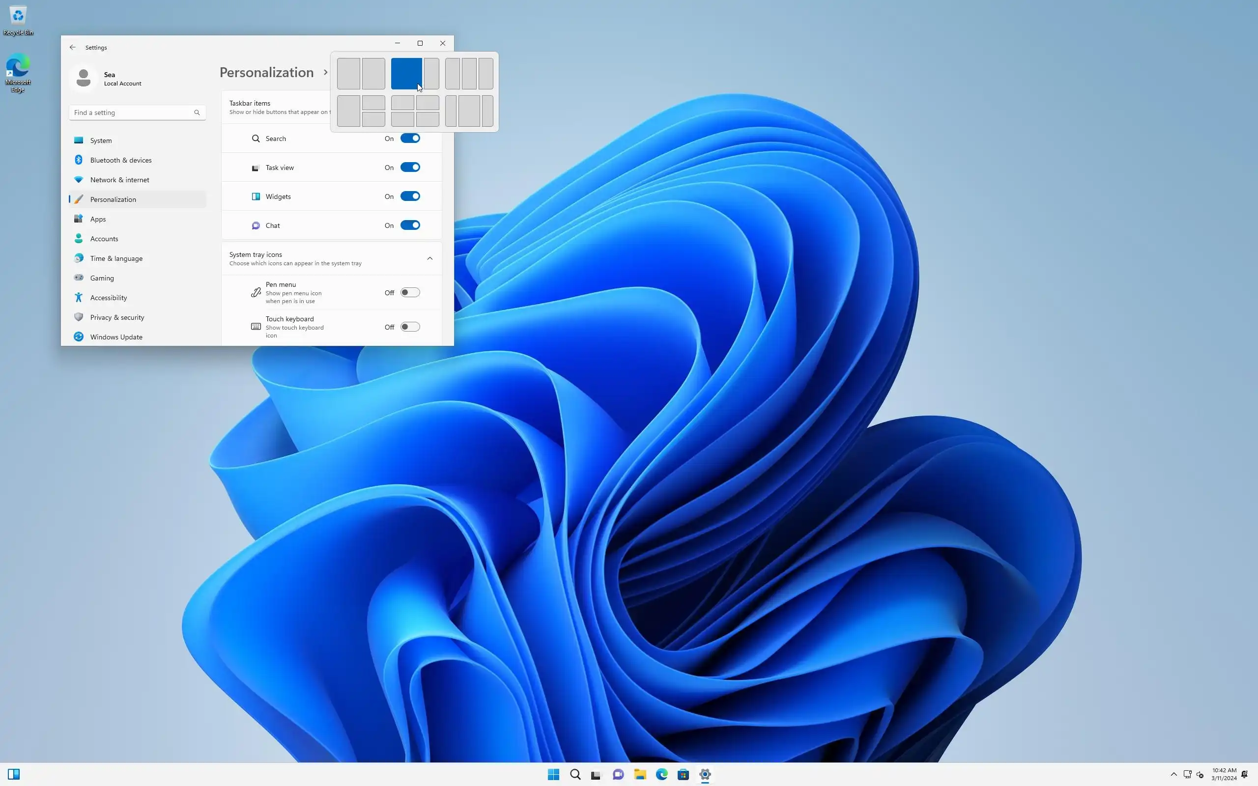
Task: Click the Widgets icon on the taskbar
Action: point(14,774)
